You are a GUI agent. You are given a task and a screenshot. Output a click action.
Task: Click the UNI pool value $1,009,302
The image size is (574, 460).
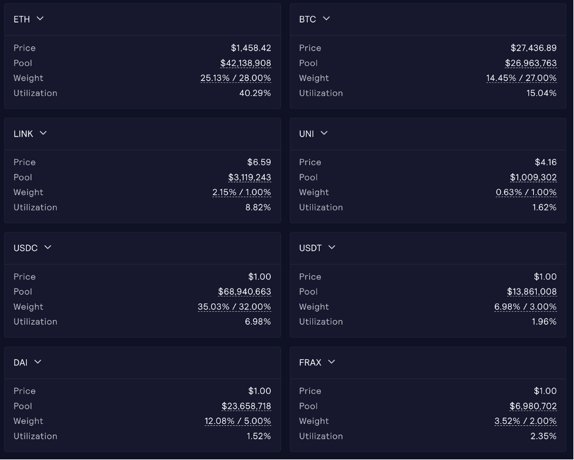point(533,178)
